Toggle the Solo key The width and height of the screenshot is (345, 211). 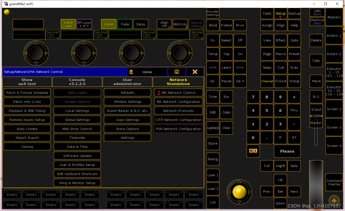click(294, 166)
